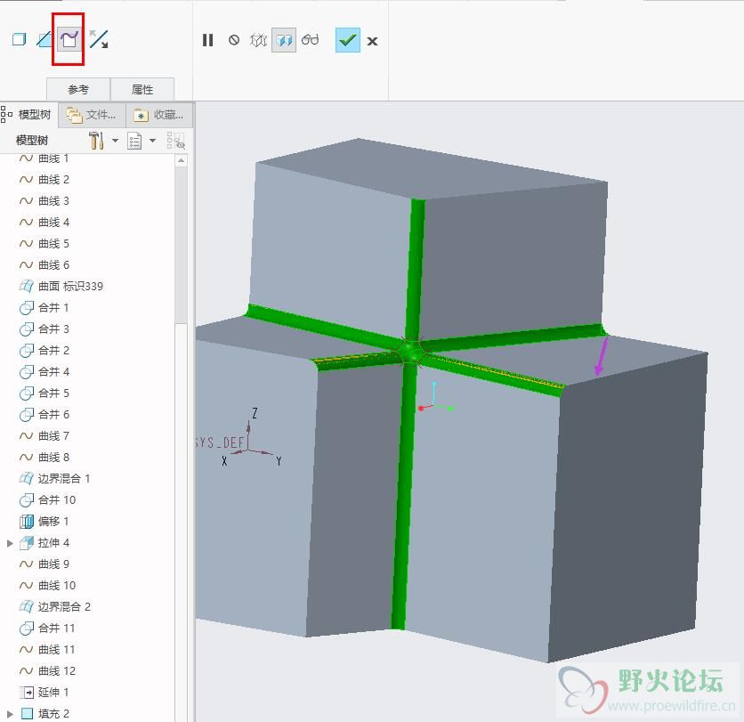Expand the show dropdown arrow beside list icon
Viewport: 744px width, 722px height.
(x=153, y=141)
